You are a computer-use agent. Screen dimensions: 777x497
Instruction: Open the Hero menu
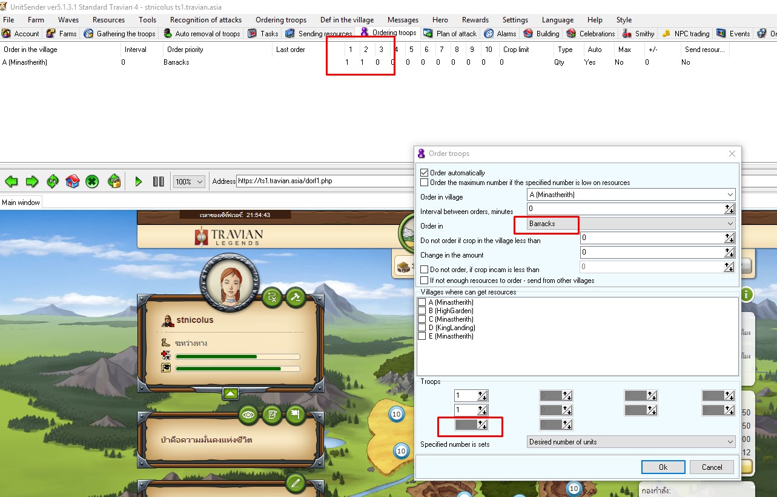tap(440, 20)
